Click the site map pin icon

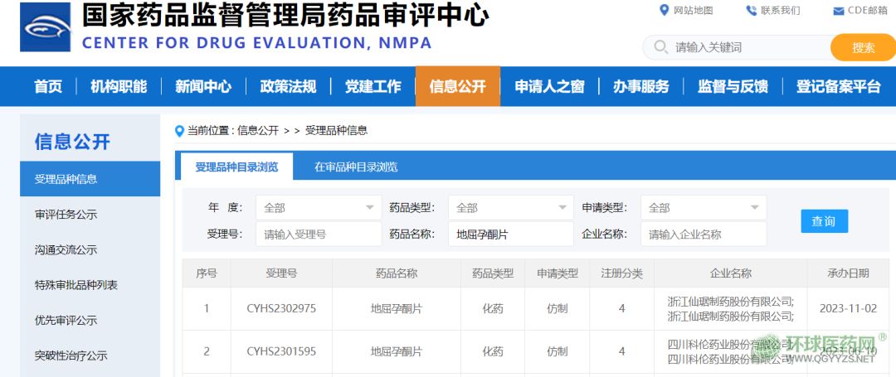pos(664,10)
